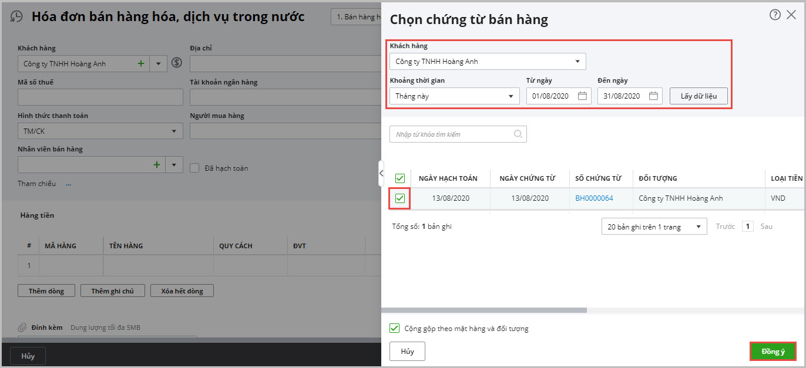Toggle 'Cộng gộp theo mặt hàng và đối tượng' checkbox
The height and width of the screenshot is (368, 806).
(x=395, y=329)
